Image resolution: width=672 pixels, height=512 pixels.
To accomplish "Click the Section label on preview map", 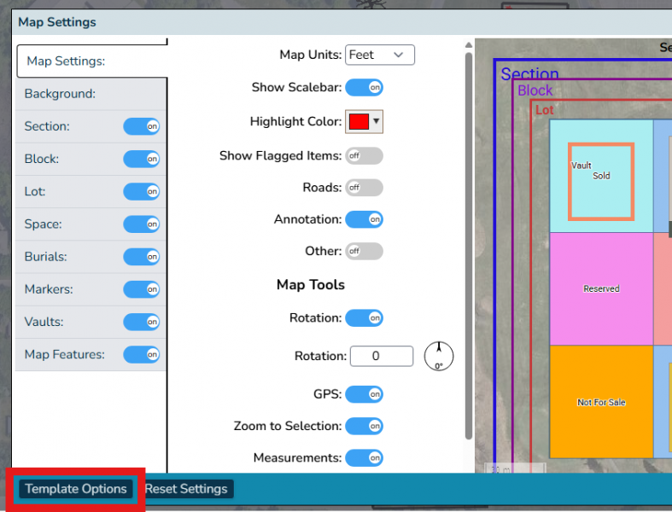I will [529, 74].
